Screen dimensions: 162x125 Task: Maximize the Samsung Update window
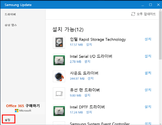click(x=150, y=5)
